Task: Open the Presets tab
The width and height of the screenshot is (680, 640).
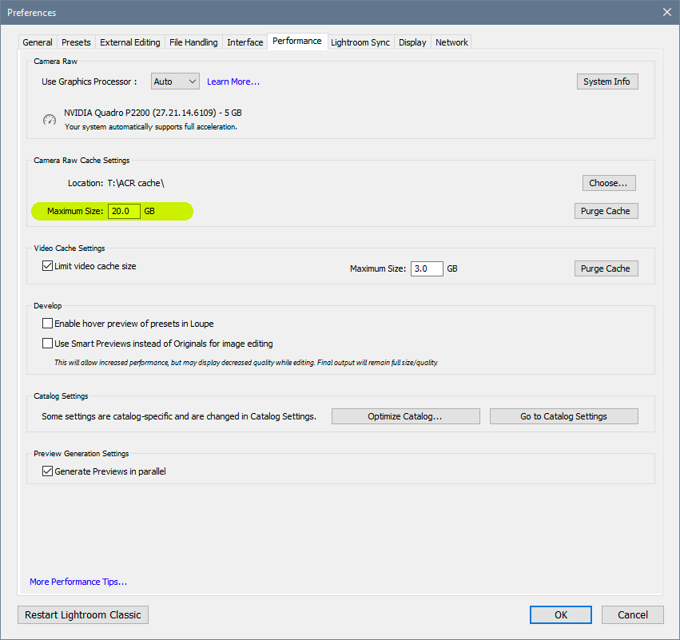Action: tap(76, 42)
